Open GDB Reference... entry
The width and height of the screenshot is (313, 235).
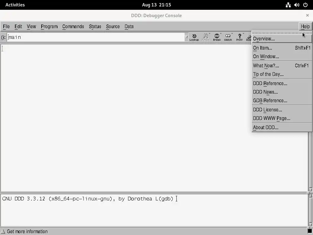pyautogui.click(x=282, y=100)
